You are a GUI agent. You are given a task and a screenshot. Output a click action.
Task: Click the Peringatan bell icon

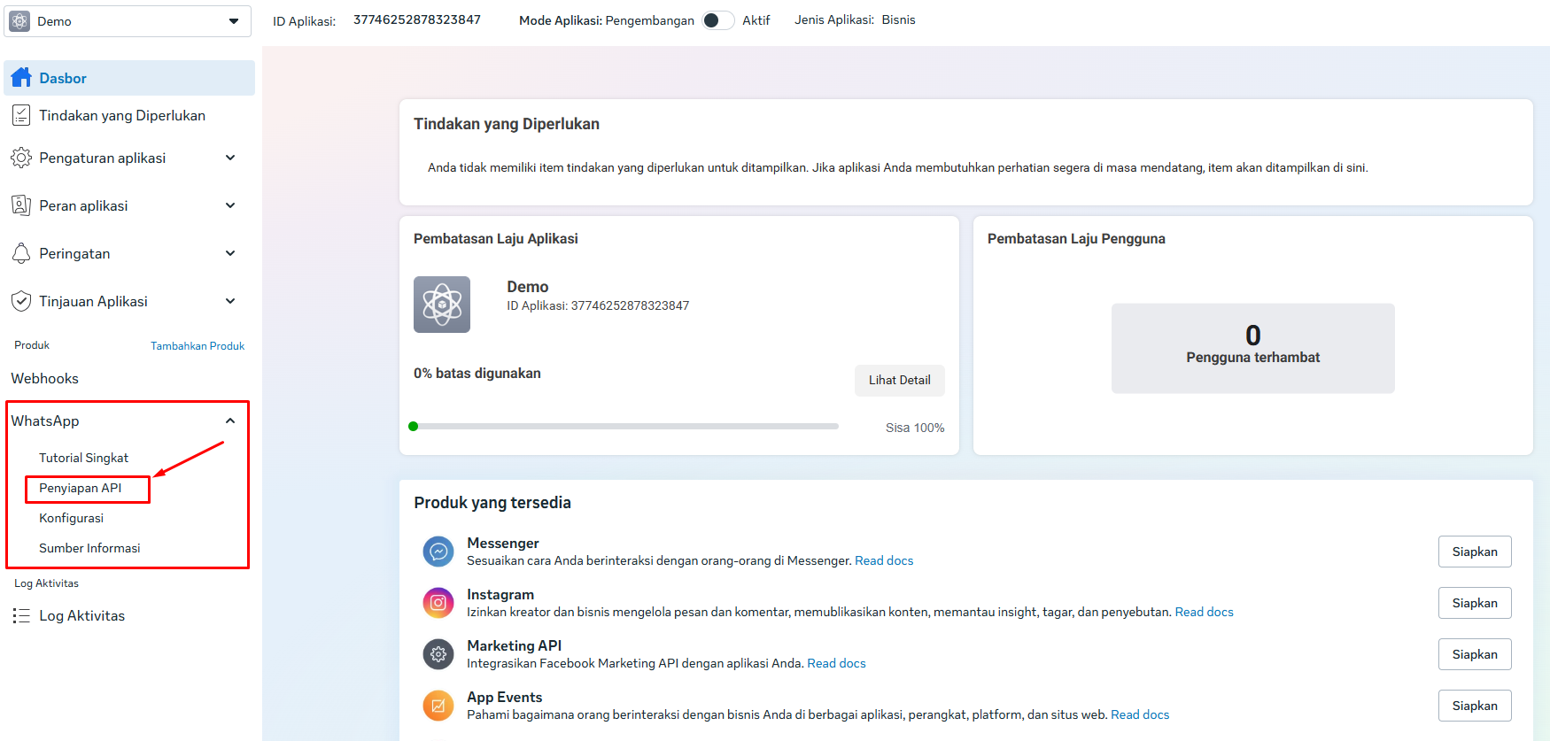click(21, 253)
